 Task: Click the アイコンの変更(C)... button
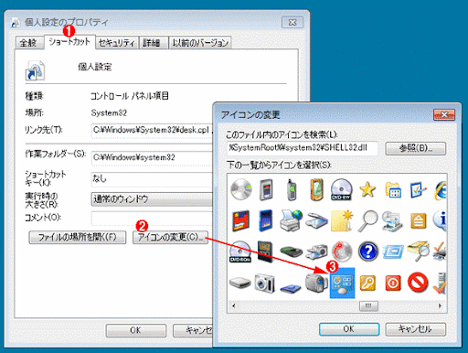click(x=171, y=237)
